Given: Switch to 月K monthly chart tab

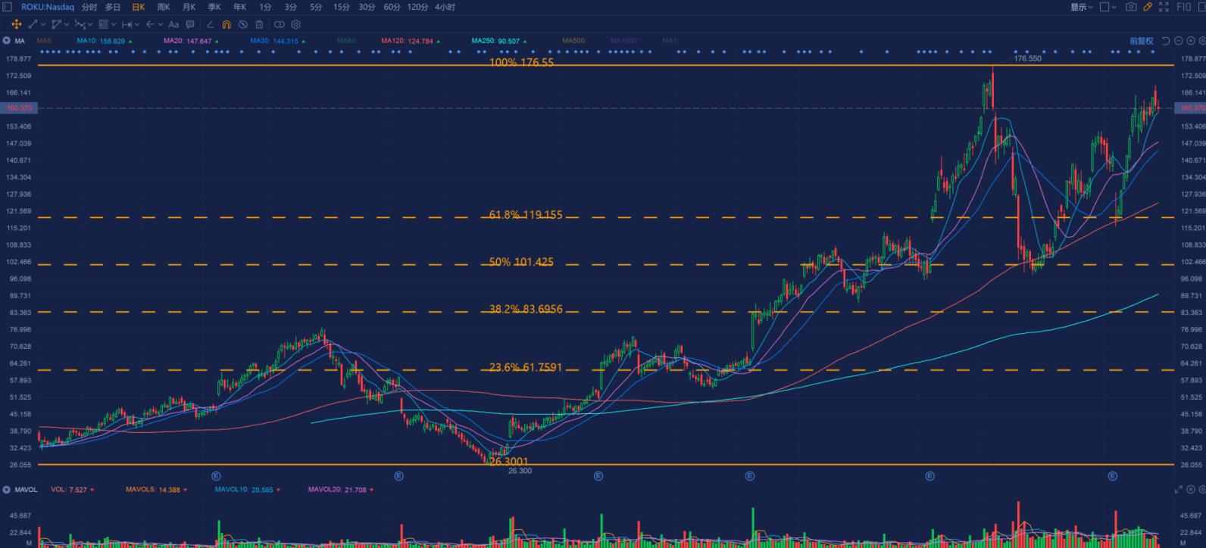Looking at the screenshot, I should click(x=189, y=7).
